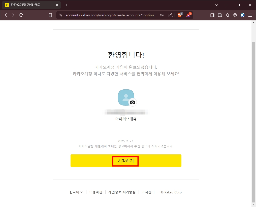Click the blue K extension icon
The height and width of the screenshot is (207, 256).
tap(242, 15)
